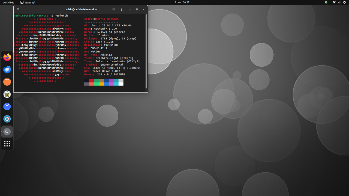Open Firefox from the dock
349x196 pixels.
7,57
